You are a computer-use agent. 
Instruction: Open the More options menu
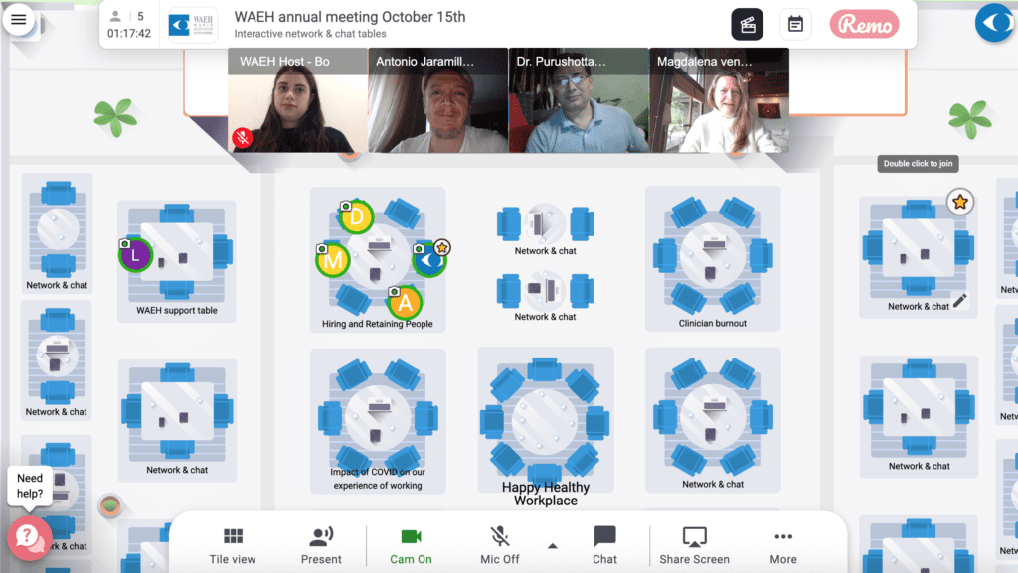[783, 546]
